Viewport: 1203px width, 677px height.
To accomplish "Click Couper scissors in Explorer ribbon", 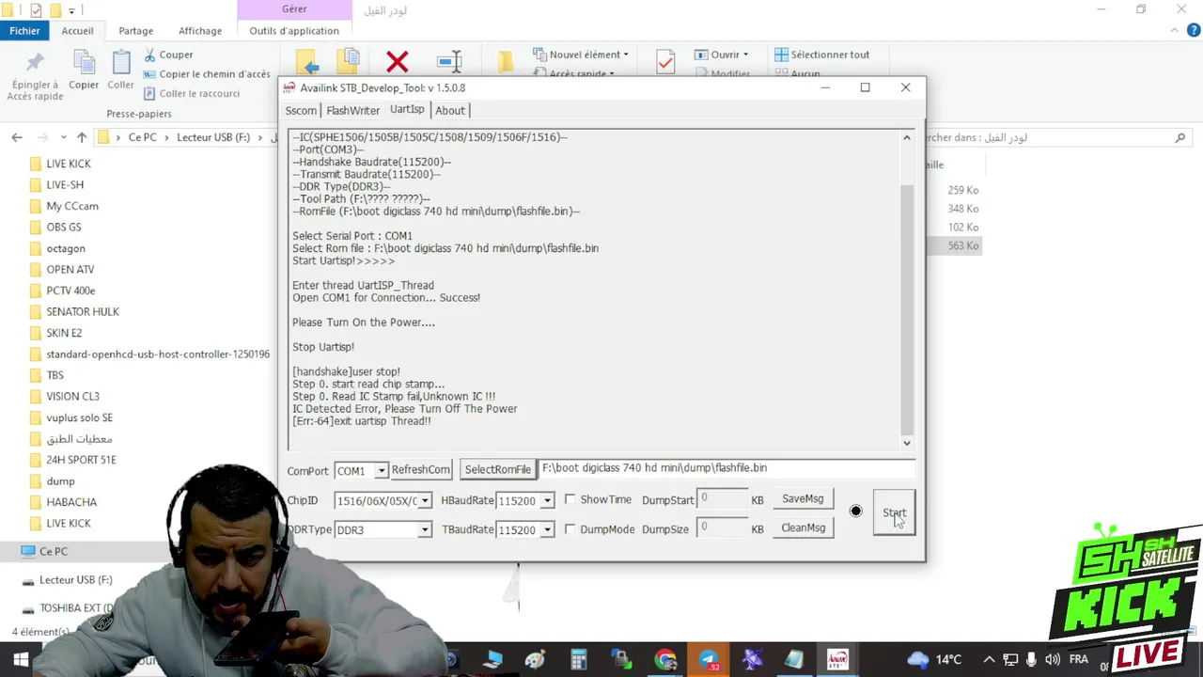I will [x=150, y=55].
